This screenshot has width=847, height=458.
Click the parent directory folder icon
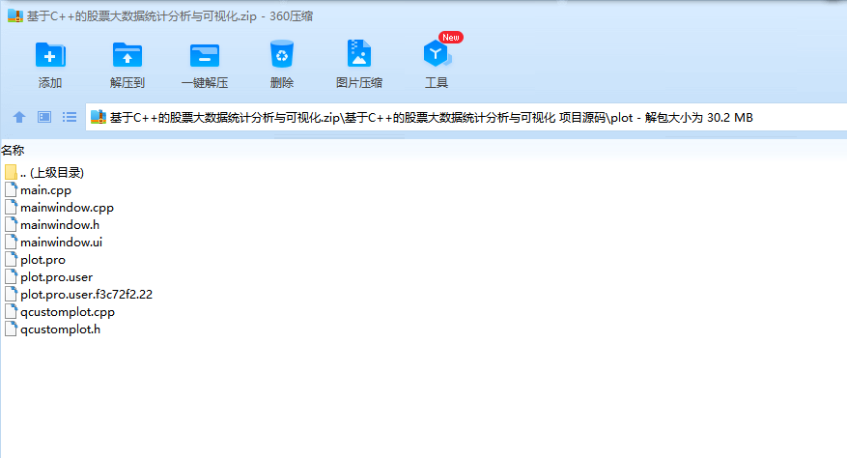(x=11, y=173)
